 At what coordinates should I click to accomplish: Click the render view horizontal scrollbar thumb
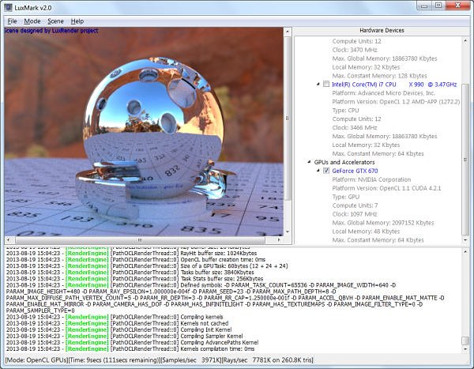pos(141,240)
